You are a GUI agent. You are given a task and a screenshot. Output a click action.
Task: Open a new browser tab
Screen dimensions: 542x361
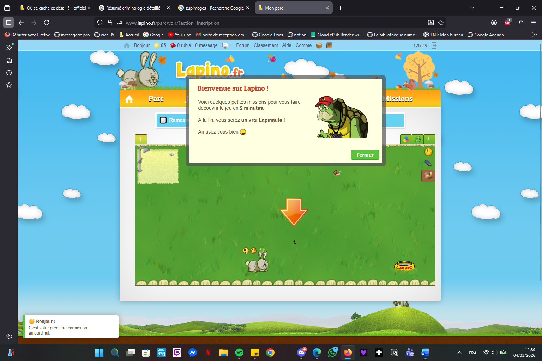point(340,8)
